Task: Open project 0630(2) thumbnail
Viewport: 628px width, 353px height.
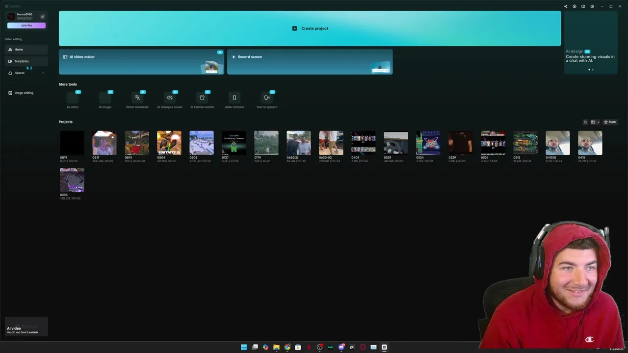Action: tap(299, 143)
